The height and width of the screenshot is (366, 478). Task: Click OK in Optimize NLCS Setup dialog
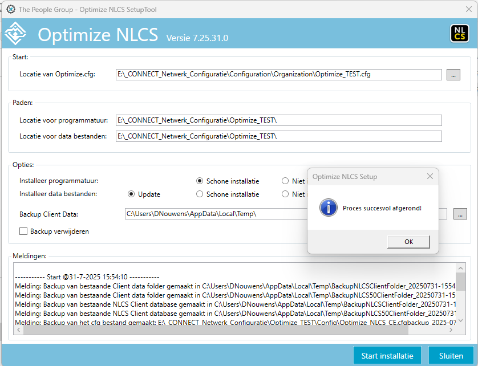[x=408, y=242]
